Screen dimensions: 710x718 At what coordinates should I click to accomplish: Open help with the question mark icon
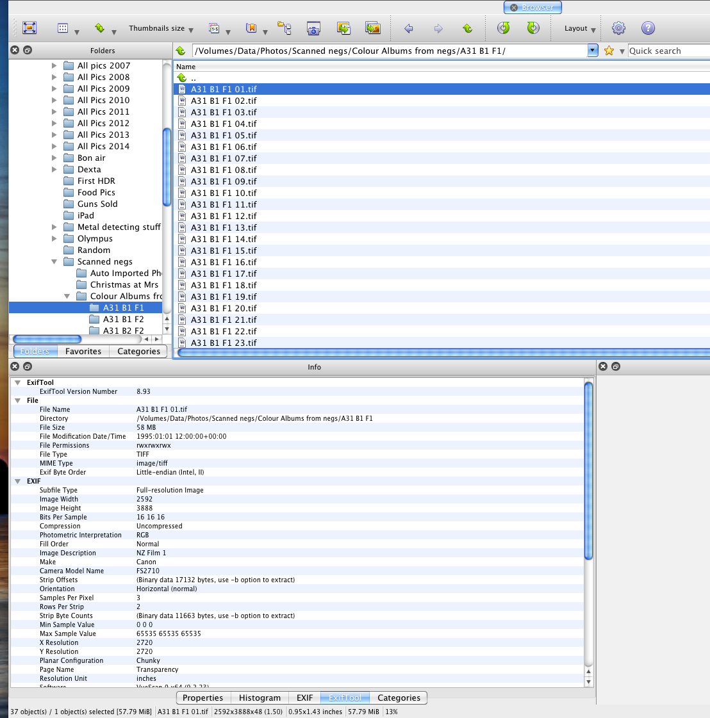click(x=648, y=28)
